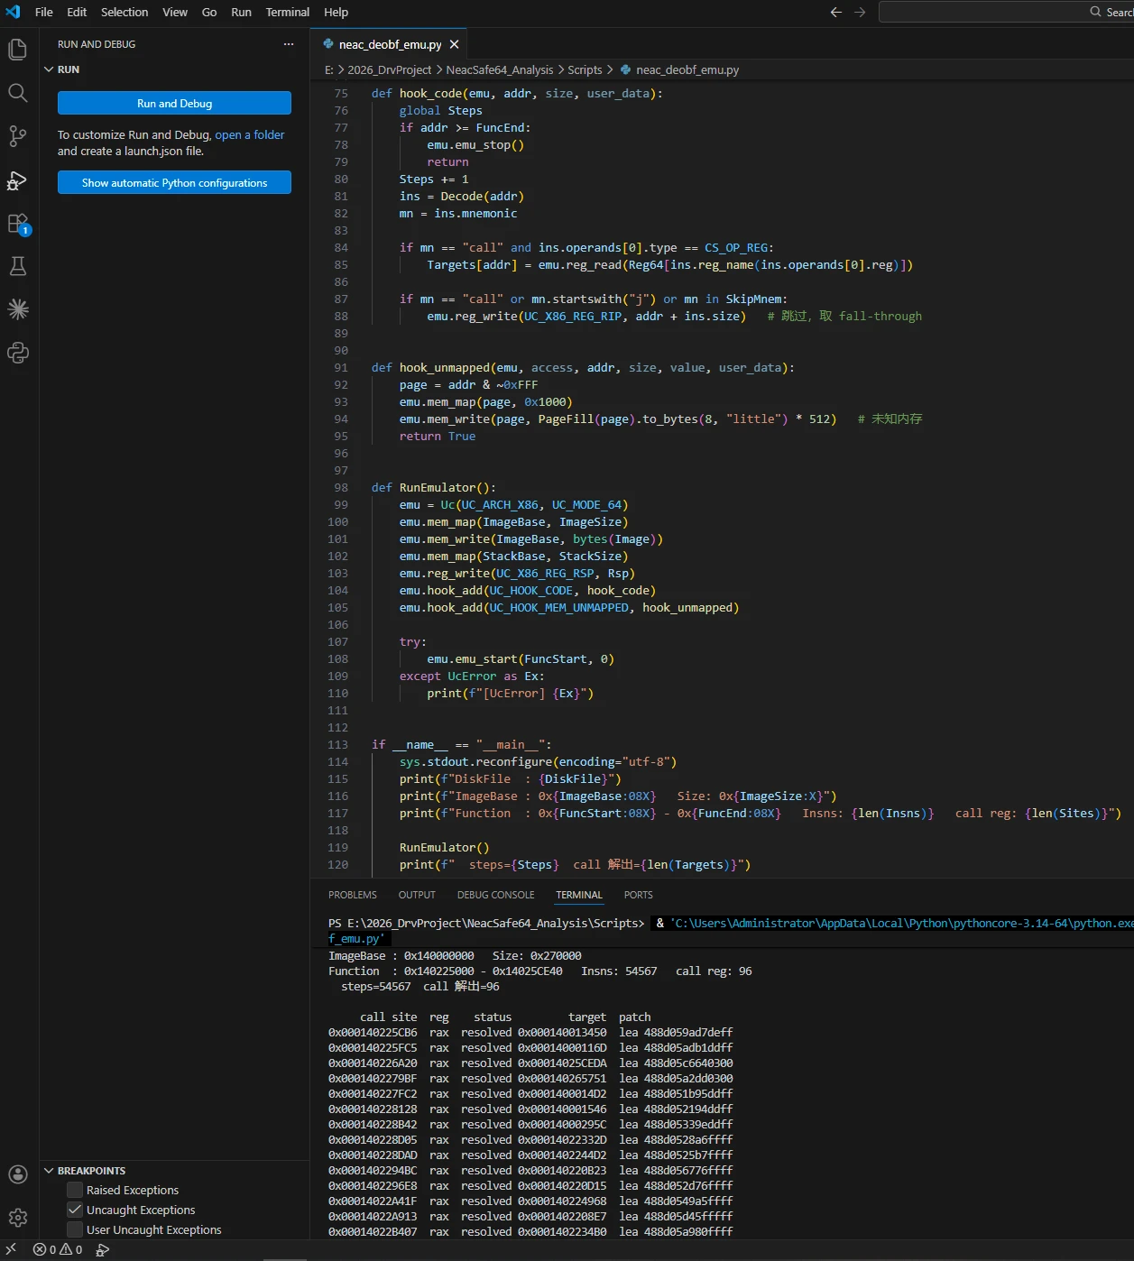
Task: Click the blue Run and Debug button
Action: click(174, 103)
